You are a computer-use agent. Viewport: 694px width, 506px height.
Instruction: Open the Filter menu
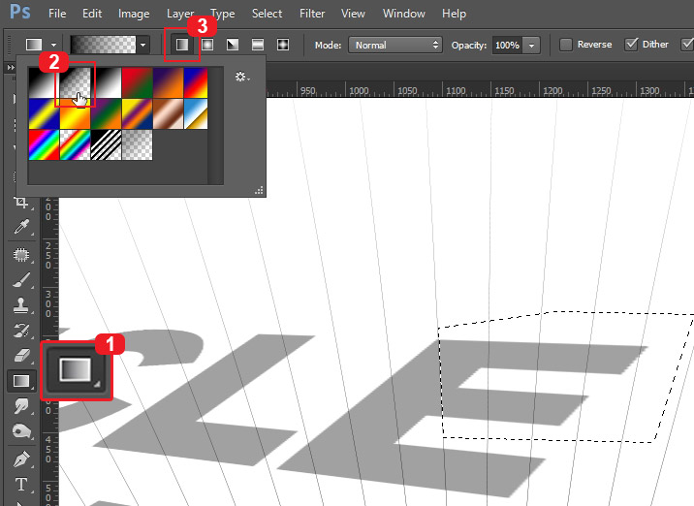point(312,14)
